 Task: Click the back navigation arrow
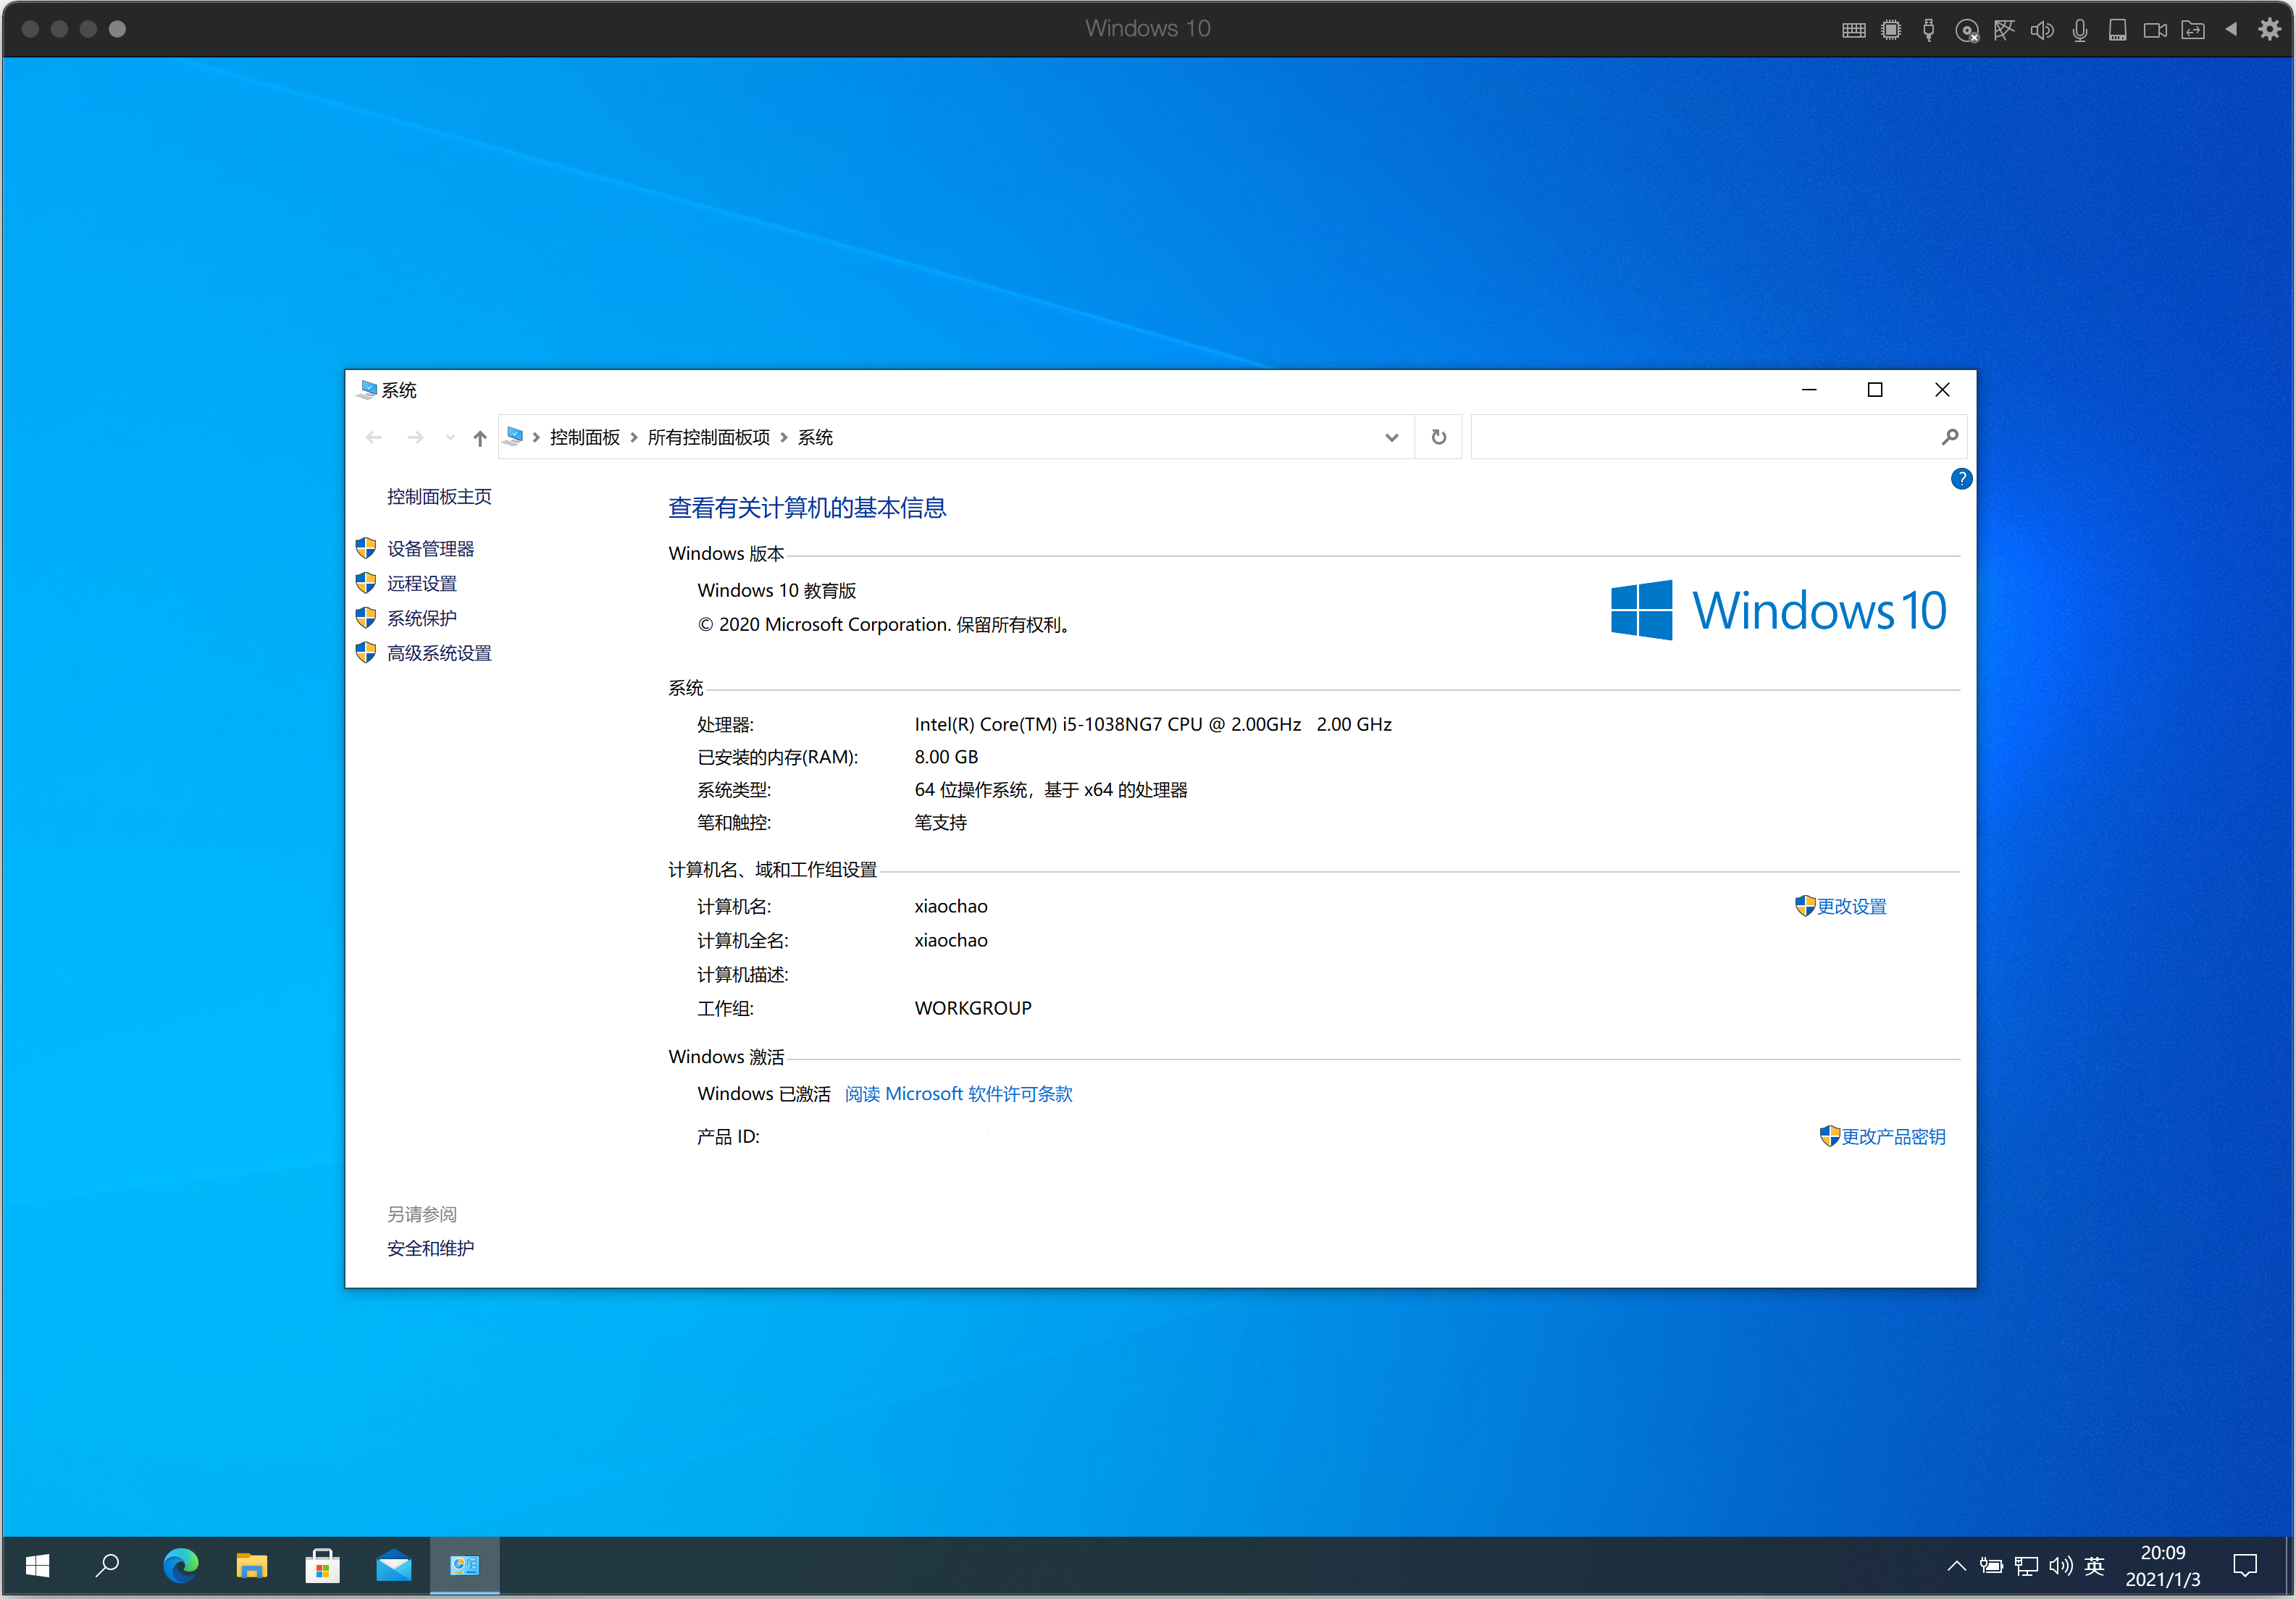coord(374,437)
